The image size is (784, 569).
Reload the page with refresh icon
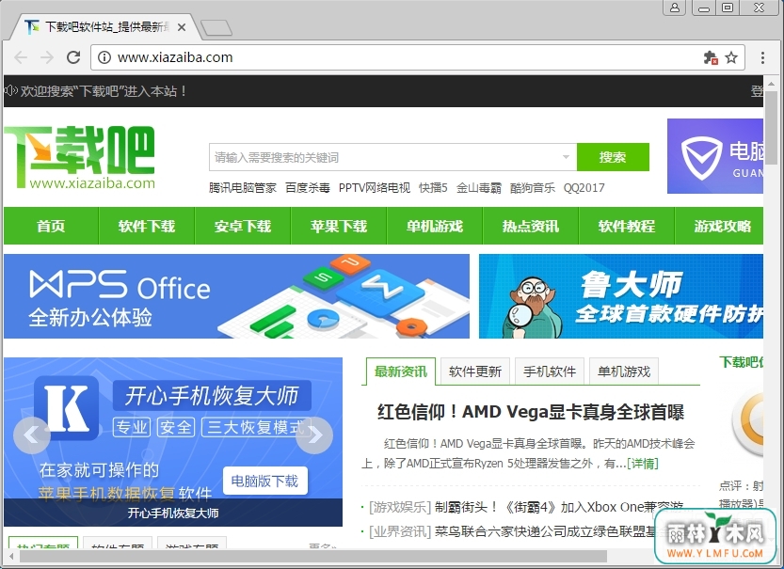point(73,57)
